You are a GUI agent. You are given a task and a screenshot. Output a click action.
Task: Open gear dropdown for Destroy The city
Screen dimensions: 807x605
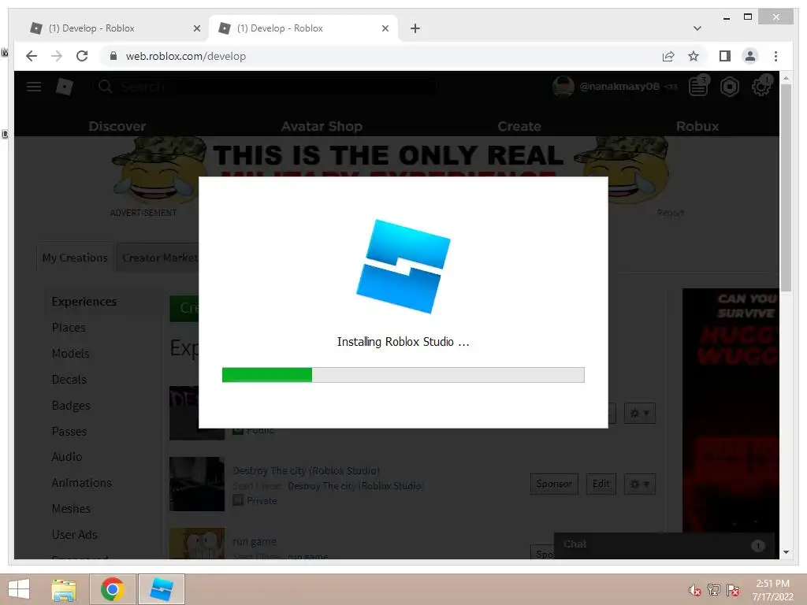(639, 484)
